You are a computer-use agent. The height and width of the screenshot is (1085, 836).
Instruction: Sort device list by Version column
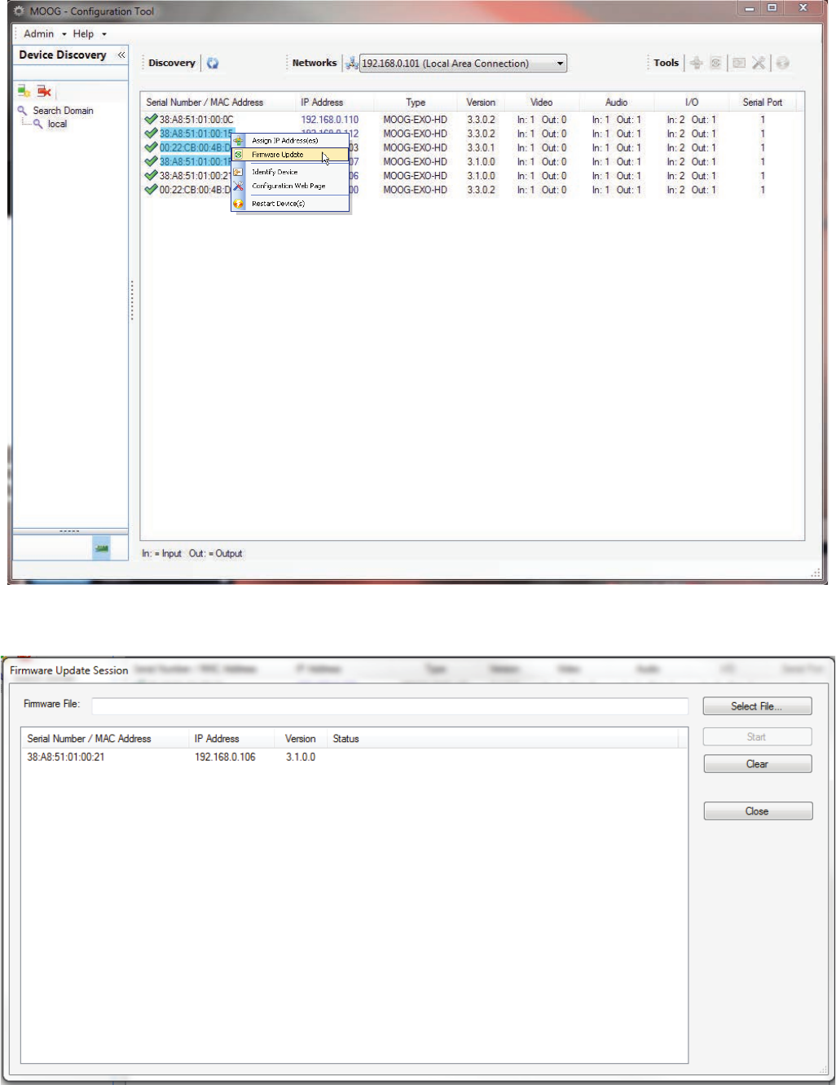pyautogui.click(x=481, y=102)
